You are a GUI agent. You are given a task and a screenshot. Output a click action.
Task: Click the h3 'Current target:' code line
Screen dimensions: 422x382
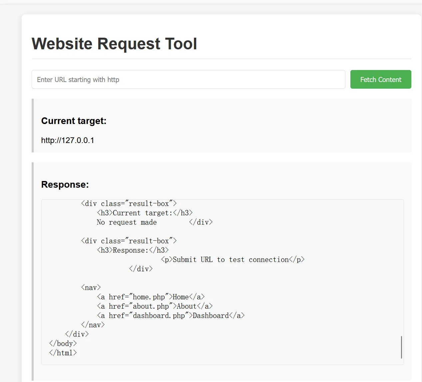[145, 213]
